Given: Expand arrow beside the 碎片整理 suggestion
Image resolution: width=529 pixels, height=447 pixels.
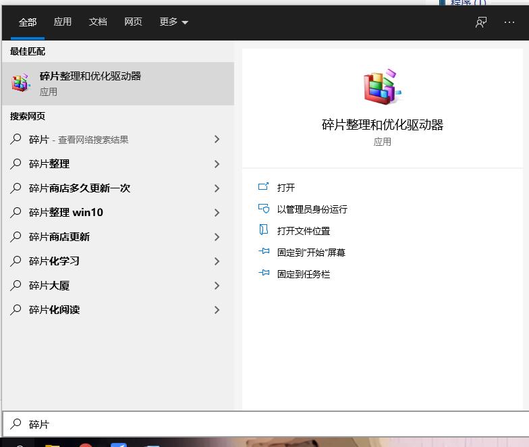Looking at the screenshot, I should click(x=217, y=164).
